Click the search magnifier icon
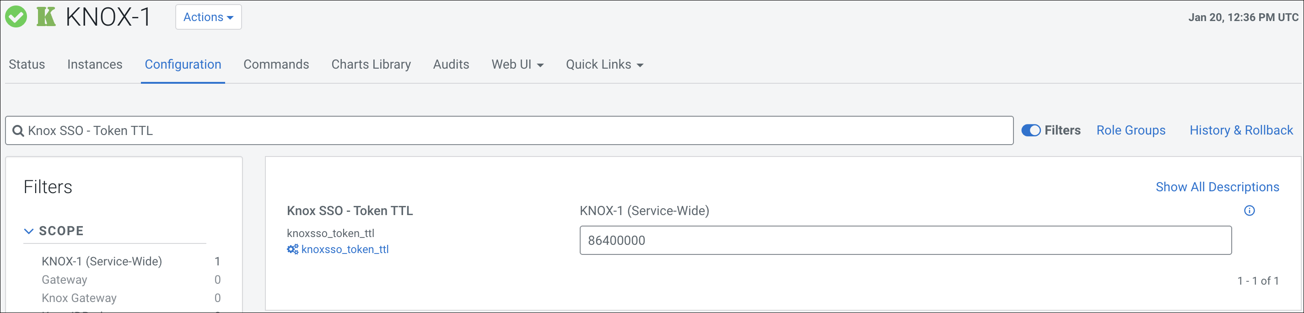 pos(18,131)
